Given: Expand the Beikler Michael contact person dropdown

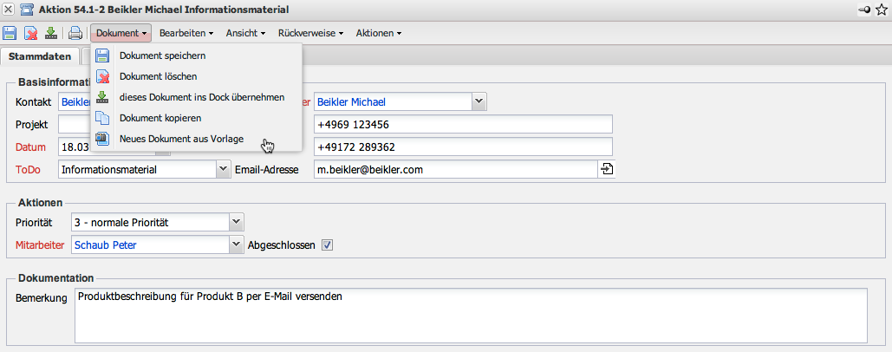Looking at the screenshot, I should click(x=479, y=101).
